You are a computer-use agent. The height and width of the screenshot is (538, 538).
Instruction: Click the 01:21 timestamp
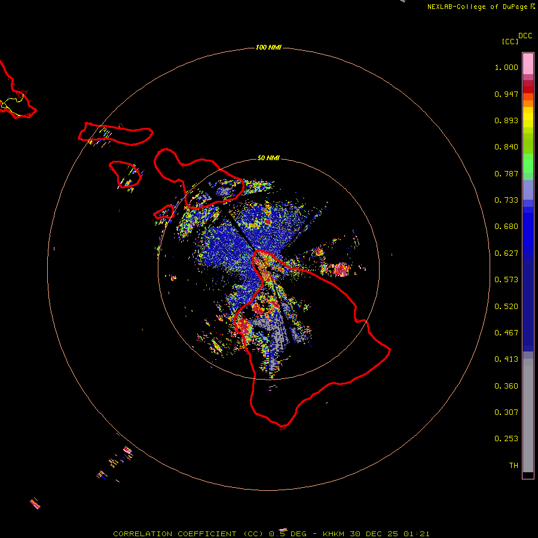417,534
